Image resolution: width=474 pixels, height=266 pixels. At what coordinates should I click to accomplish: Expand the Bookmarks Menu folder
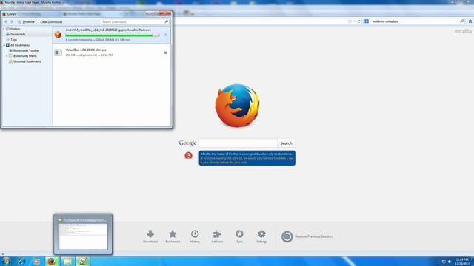coord(7,56)
